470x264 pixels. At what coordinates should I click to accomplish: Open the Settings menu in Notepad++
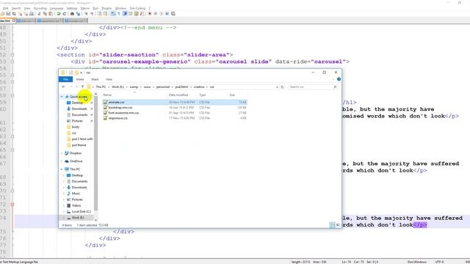coord(72,8)
